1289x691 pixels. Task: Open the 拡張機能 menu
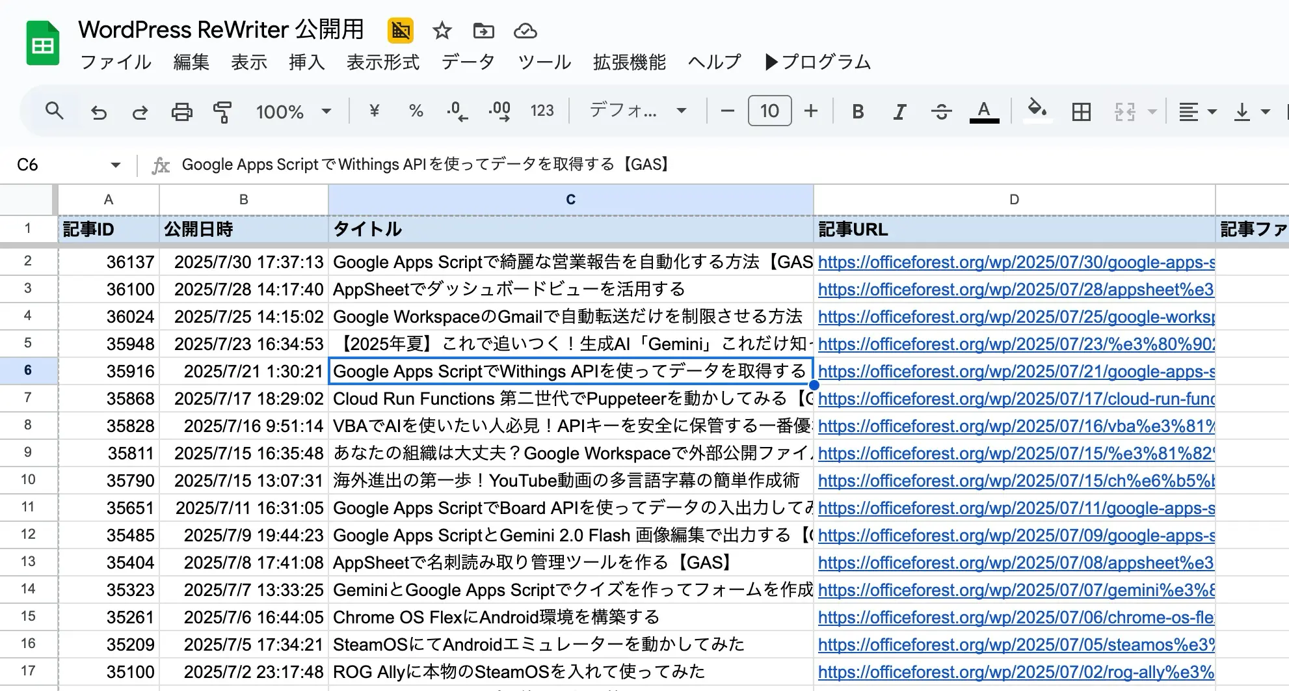tap(630, 62)
